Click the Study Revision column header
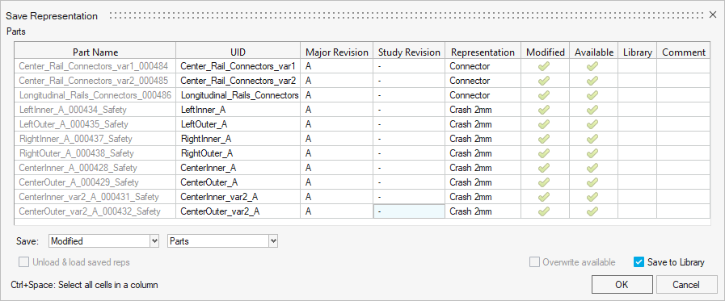 pyautogui.click(x=409, y=52)
